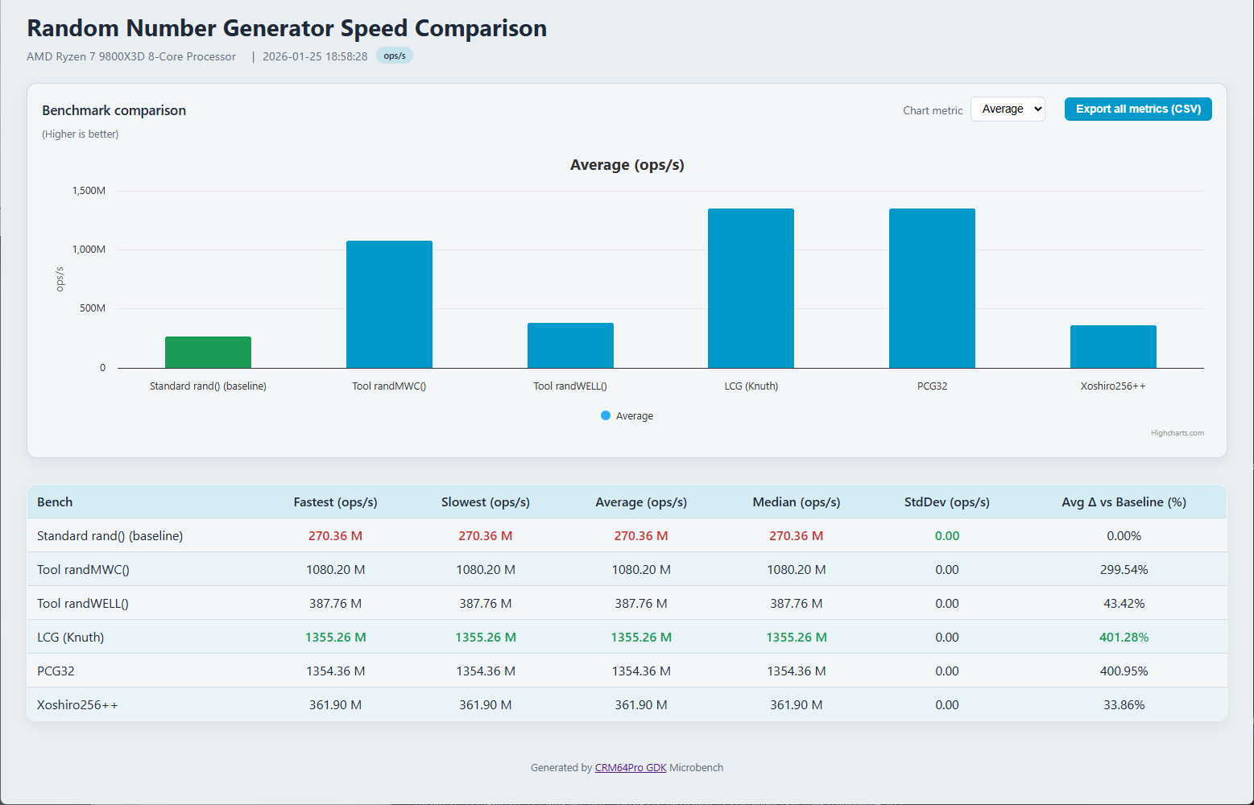
Task: Open the Highcharts.com credit link
Action: [x=1177, y=433]
